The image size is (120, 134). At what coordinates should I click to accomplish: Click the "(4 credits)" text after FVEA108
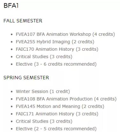pos(105,99)
